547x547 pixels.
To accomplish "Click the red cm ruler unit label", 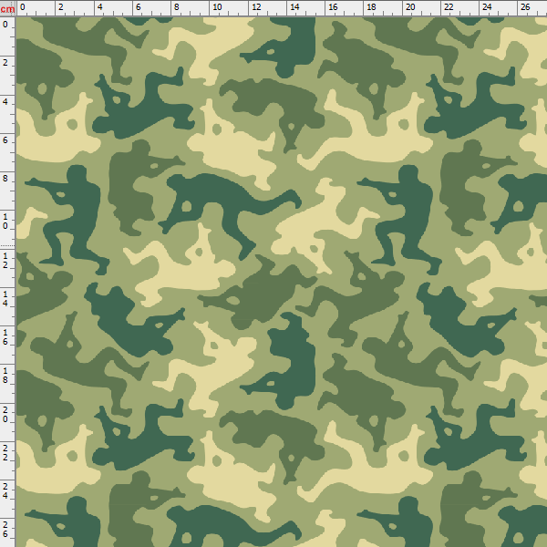I will point(7,9).
